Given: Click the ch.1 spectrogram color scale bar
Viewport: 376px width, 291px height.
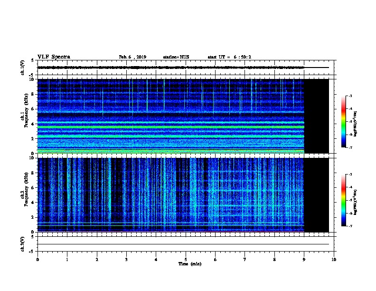Looking at the screenshot, I should point(343,122).
